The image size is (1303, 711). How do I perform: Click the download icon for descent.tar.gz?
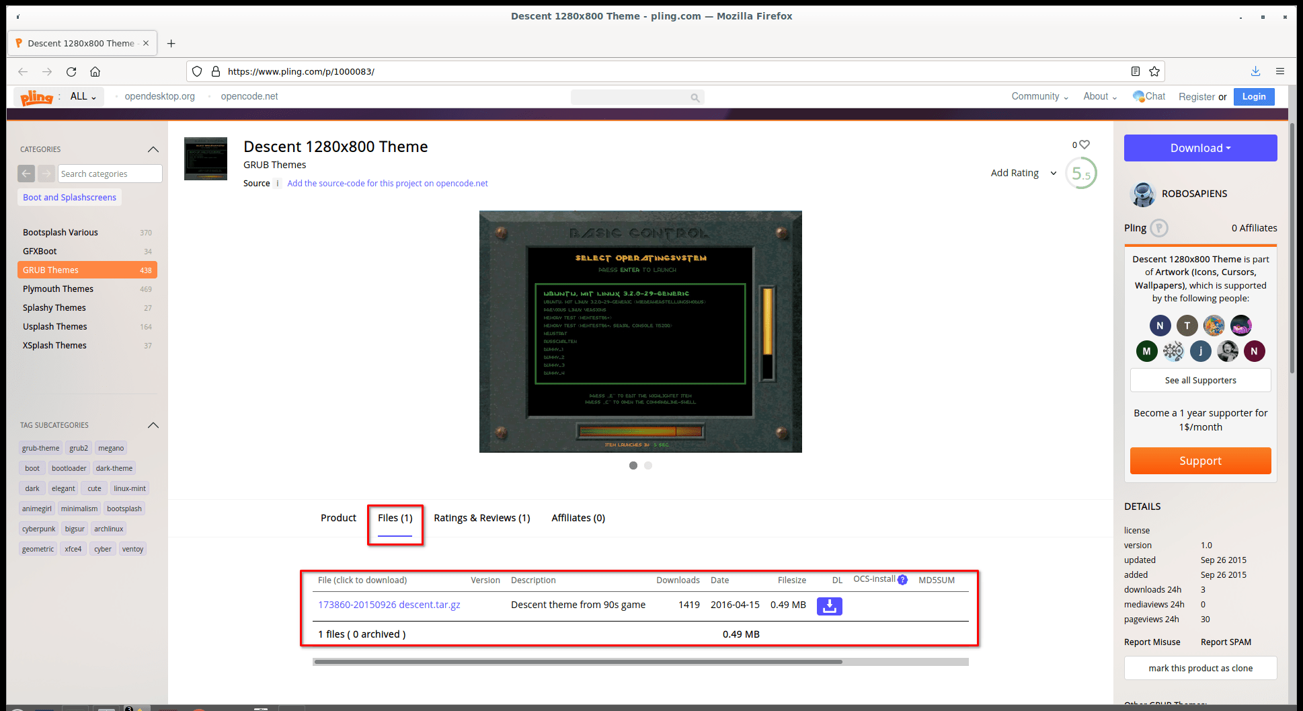coord(829,605)
